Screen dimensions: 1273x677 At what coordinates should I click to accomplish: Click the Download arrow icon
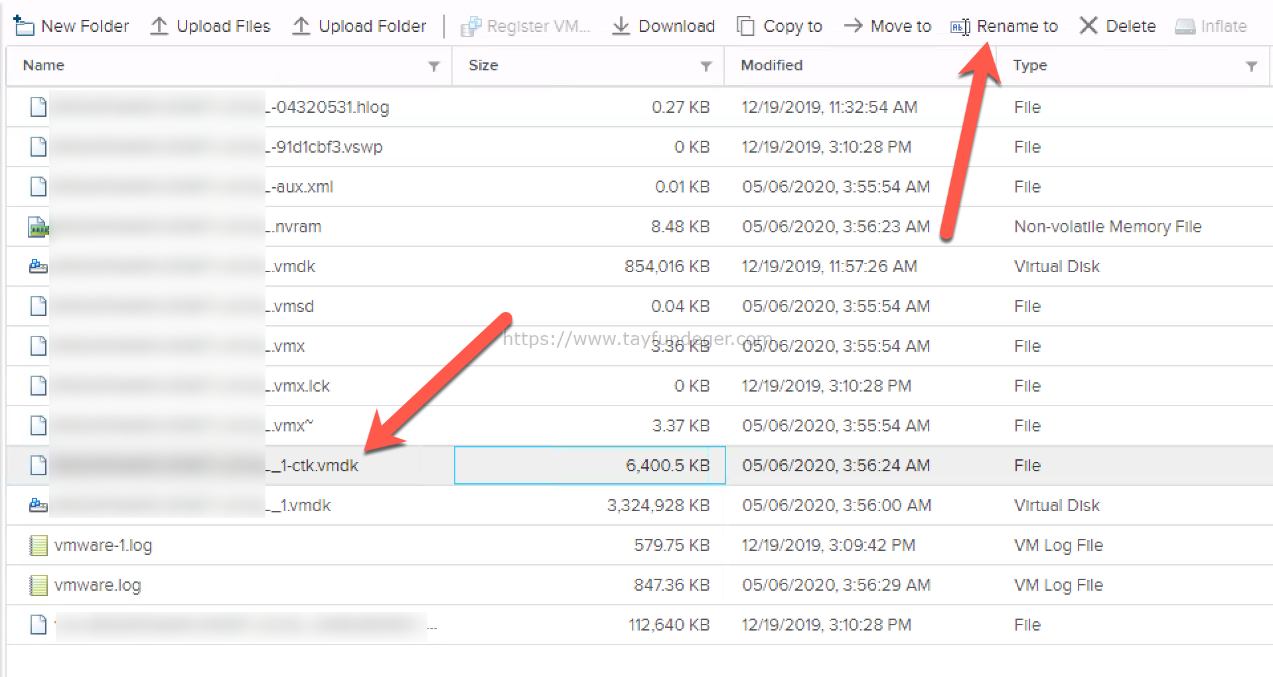coord(621,26)
